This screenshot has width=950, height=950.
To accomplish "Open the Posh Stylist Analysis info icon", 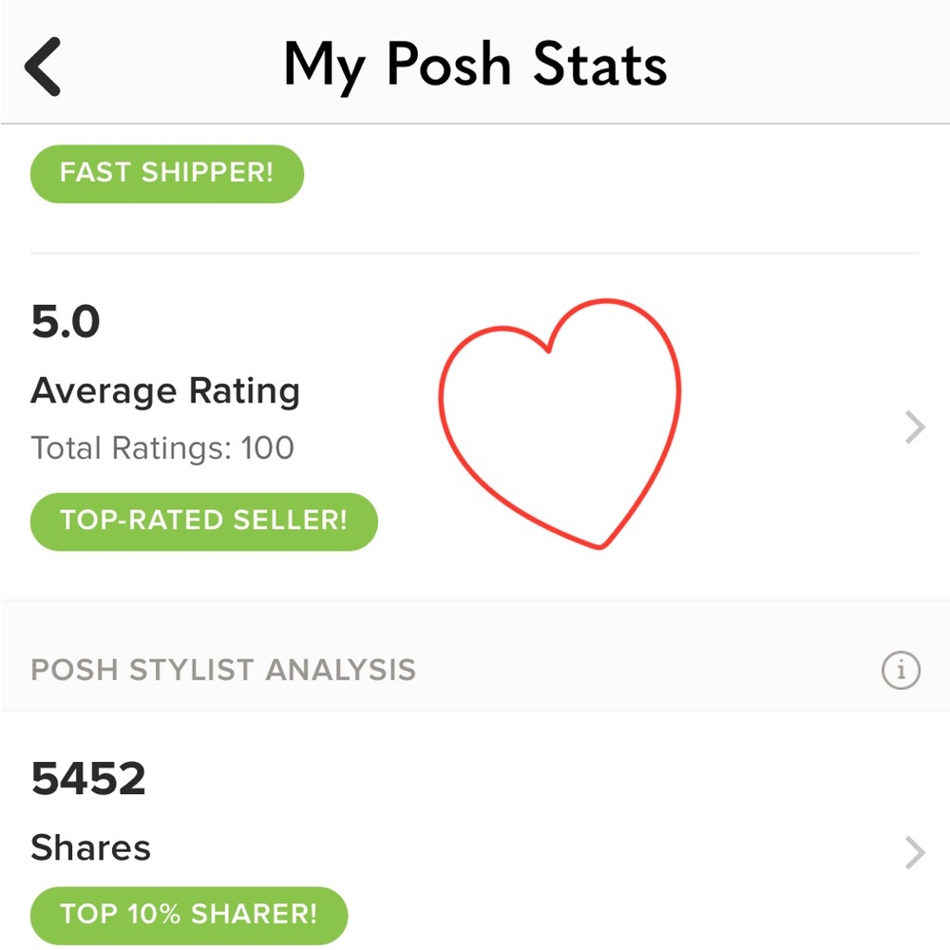I will (x=901, y=671).
